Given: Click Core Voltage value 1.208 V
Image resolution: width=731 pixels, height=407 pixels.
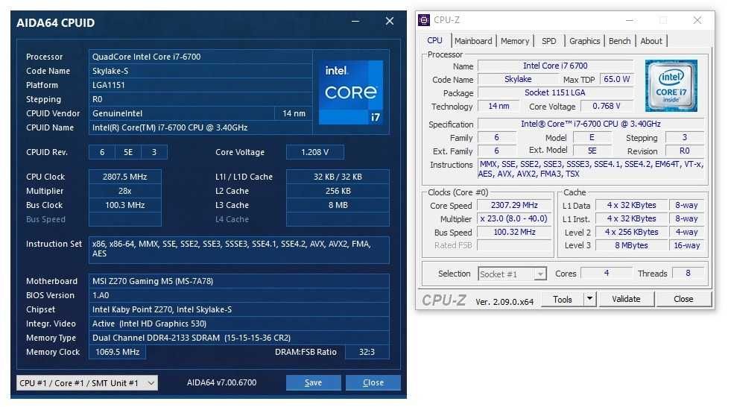Looking at the screenshot, I should [x=315, y=152].
